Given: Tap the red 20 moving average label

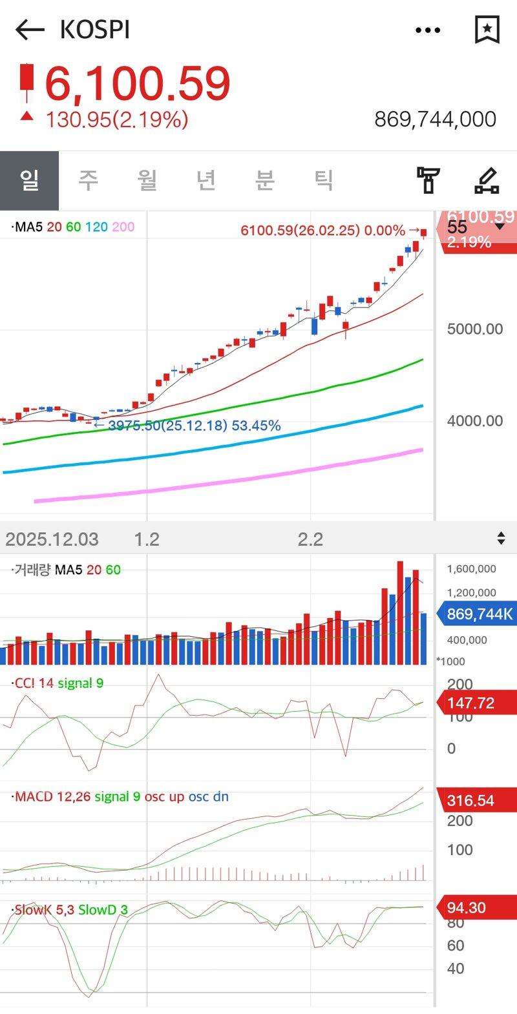Looking at the screenshot, I should pos(54,227).
